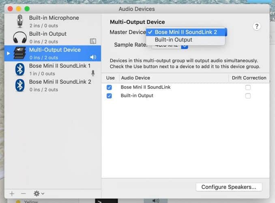The height and width of the screenshot is (203, 275).
Task: Expand the Multi-Output Device disclosure triangle
Action: point(8,53)
